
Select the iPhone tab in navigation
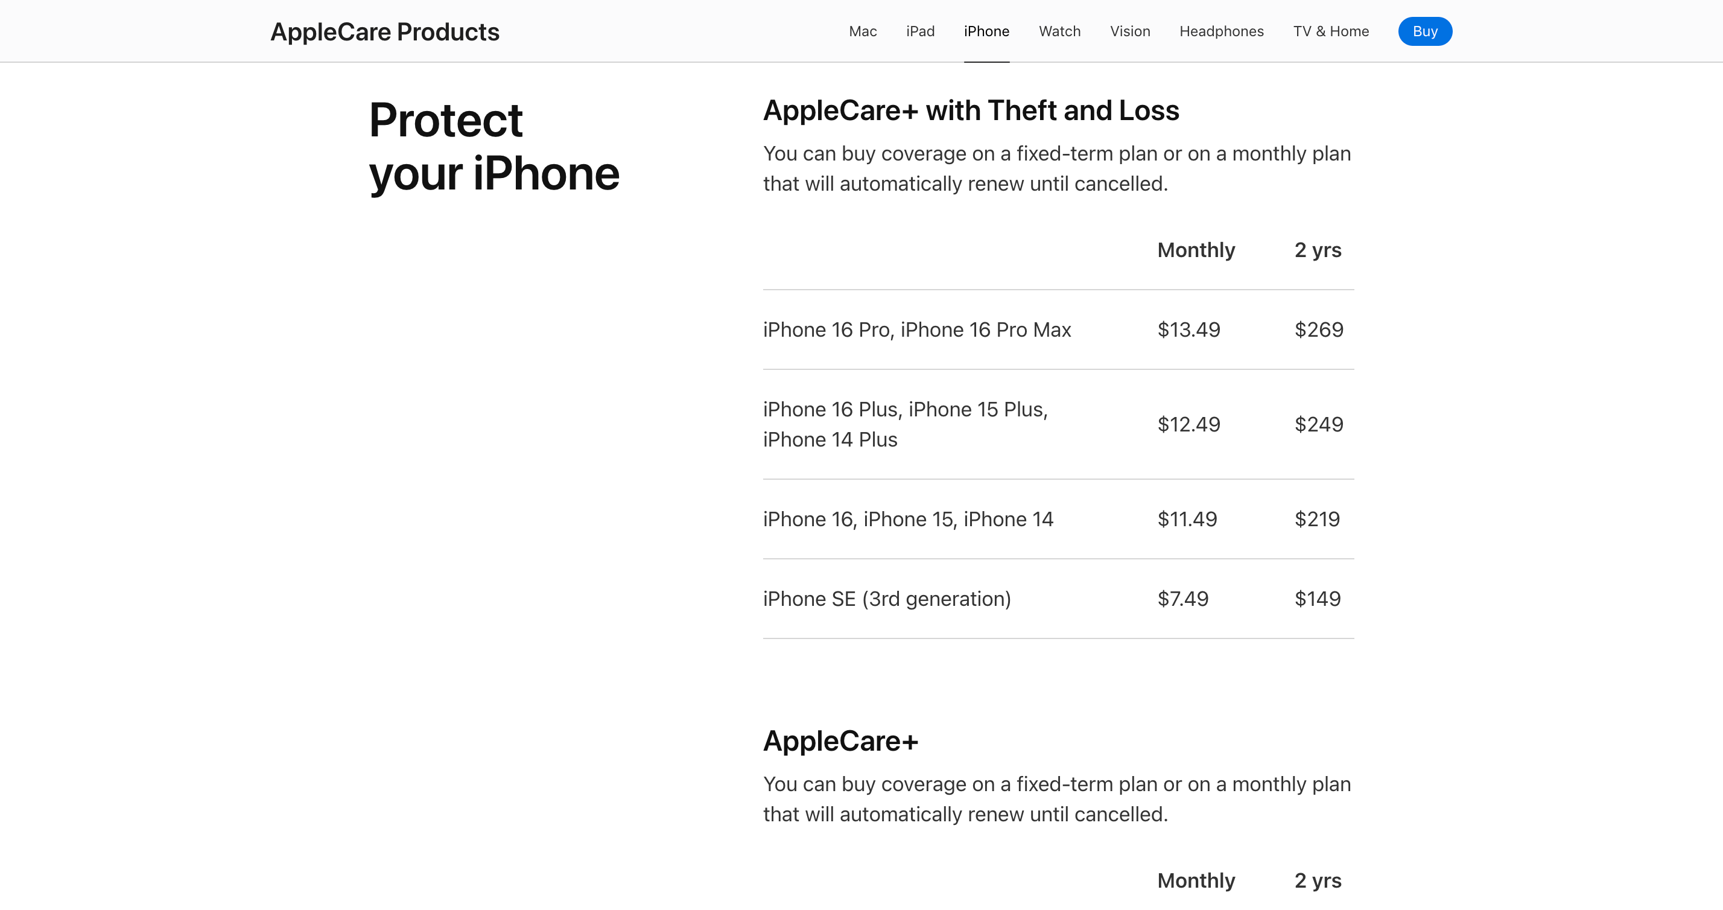[x=986, y=31]
